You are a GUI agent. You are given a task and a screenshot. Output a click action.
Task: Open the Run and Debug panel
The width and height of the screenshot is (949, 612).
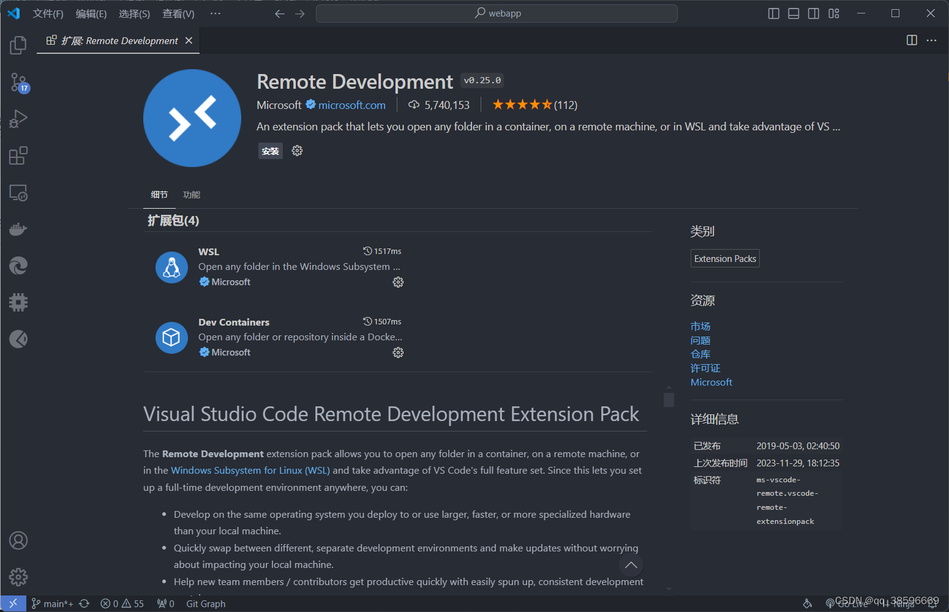[x=18, y=118]
